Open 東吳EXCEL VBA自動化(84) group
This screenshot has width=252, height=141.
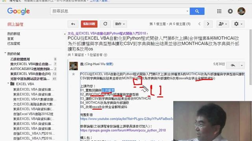pos(31,74)
